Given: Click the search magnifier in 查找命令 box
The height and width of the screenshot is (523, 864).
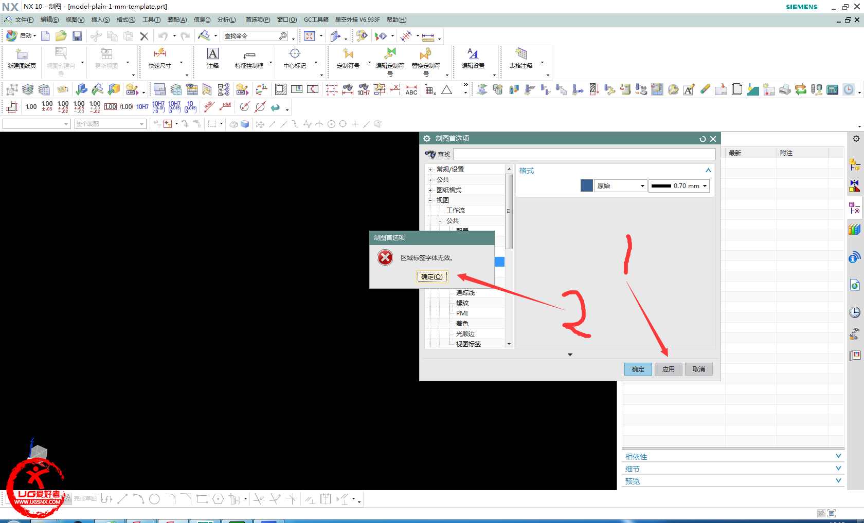Looking at the screenshot, I should pyautogui.click(x=283, y=36).
